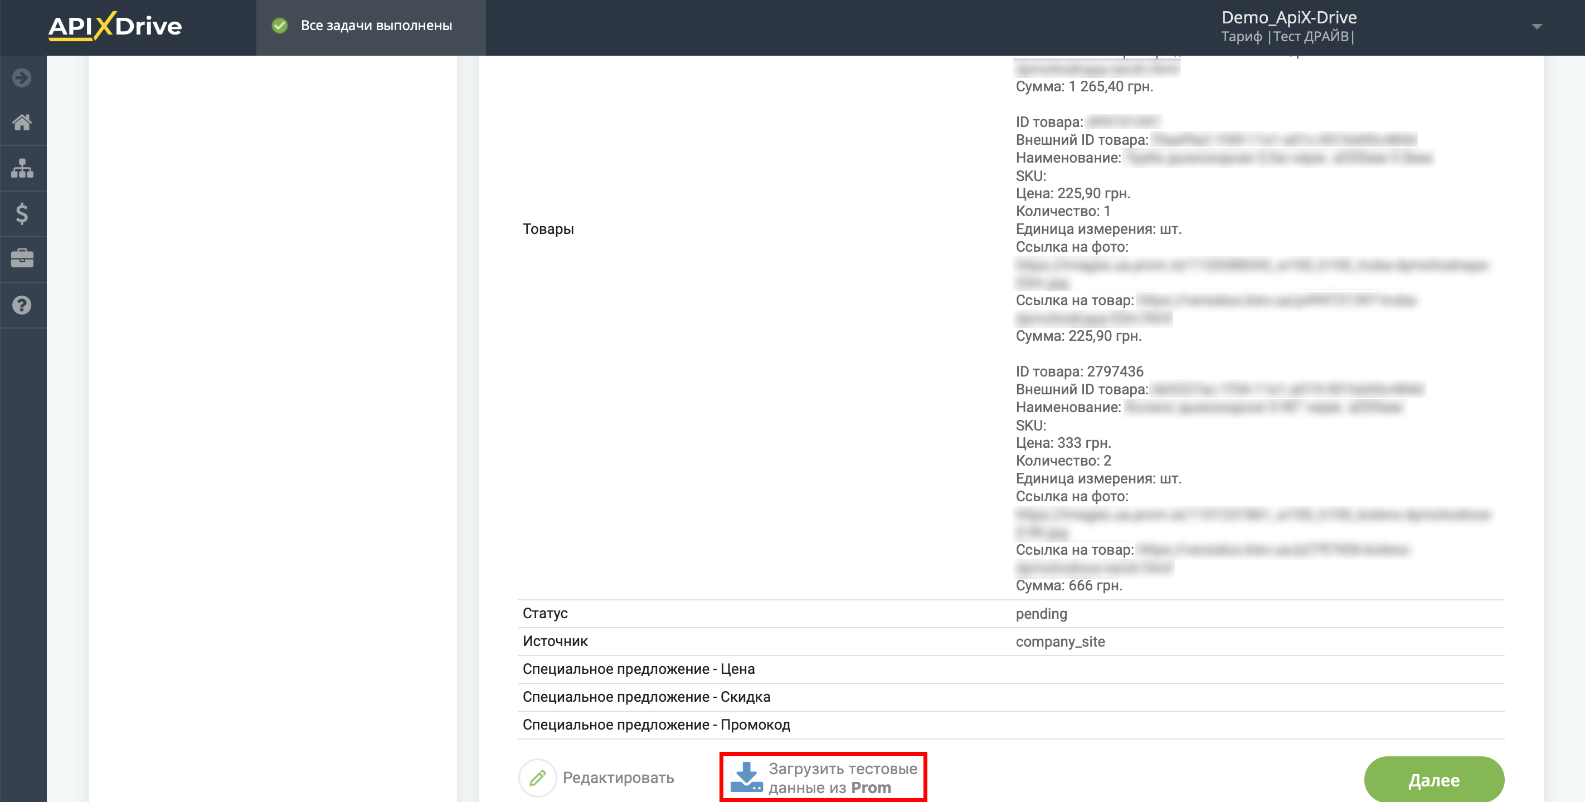Viewport: 1585px width, 802px height.
Task: Select 'Сумма: 666 грн.' text
Action: tap(1069, 585)
